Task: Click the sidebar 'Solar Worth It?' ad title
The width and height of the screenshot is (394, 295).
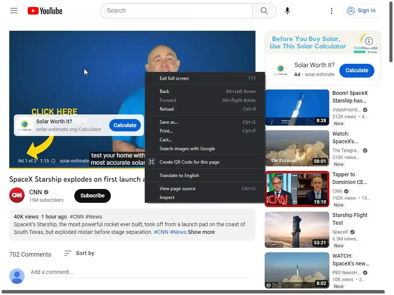Action: click(x=314, y=65)
